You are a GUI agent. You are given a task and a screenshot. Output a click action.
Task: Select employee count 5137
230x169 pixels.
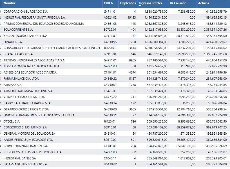[133, 79]
